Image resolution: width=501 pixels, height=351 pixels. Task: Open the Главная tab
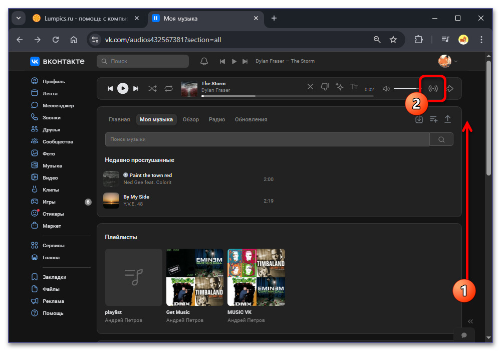(119, 119)
